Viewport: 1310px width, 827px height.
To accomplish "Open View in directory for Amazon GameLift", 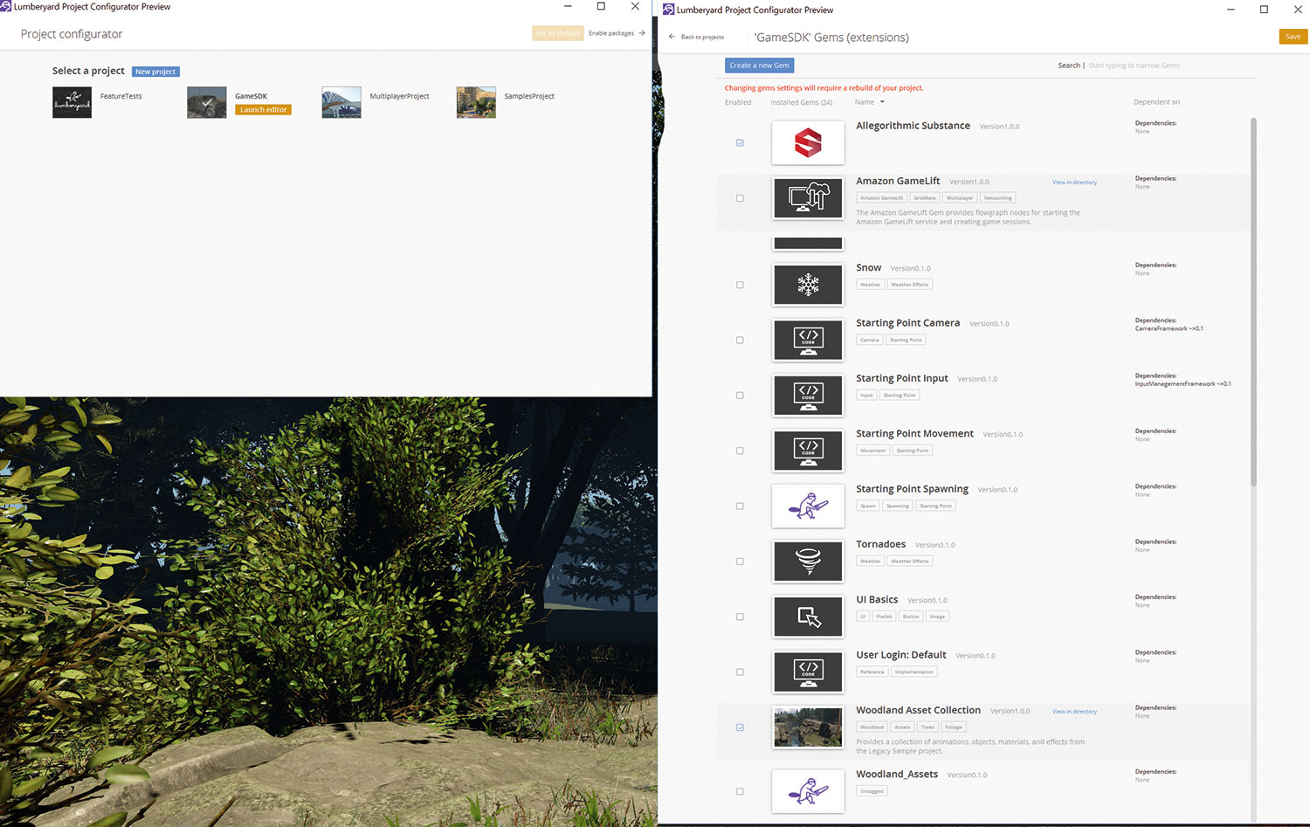I will pos(1074,183).
